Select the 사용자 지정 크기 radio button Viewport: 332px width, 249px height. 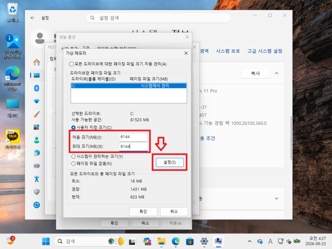point(73,127)
